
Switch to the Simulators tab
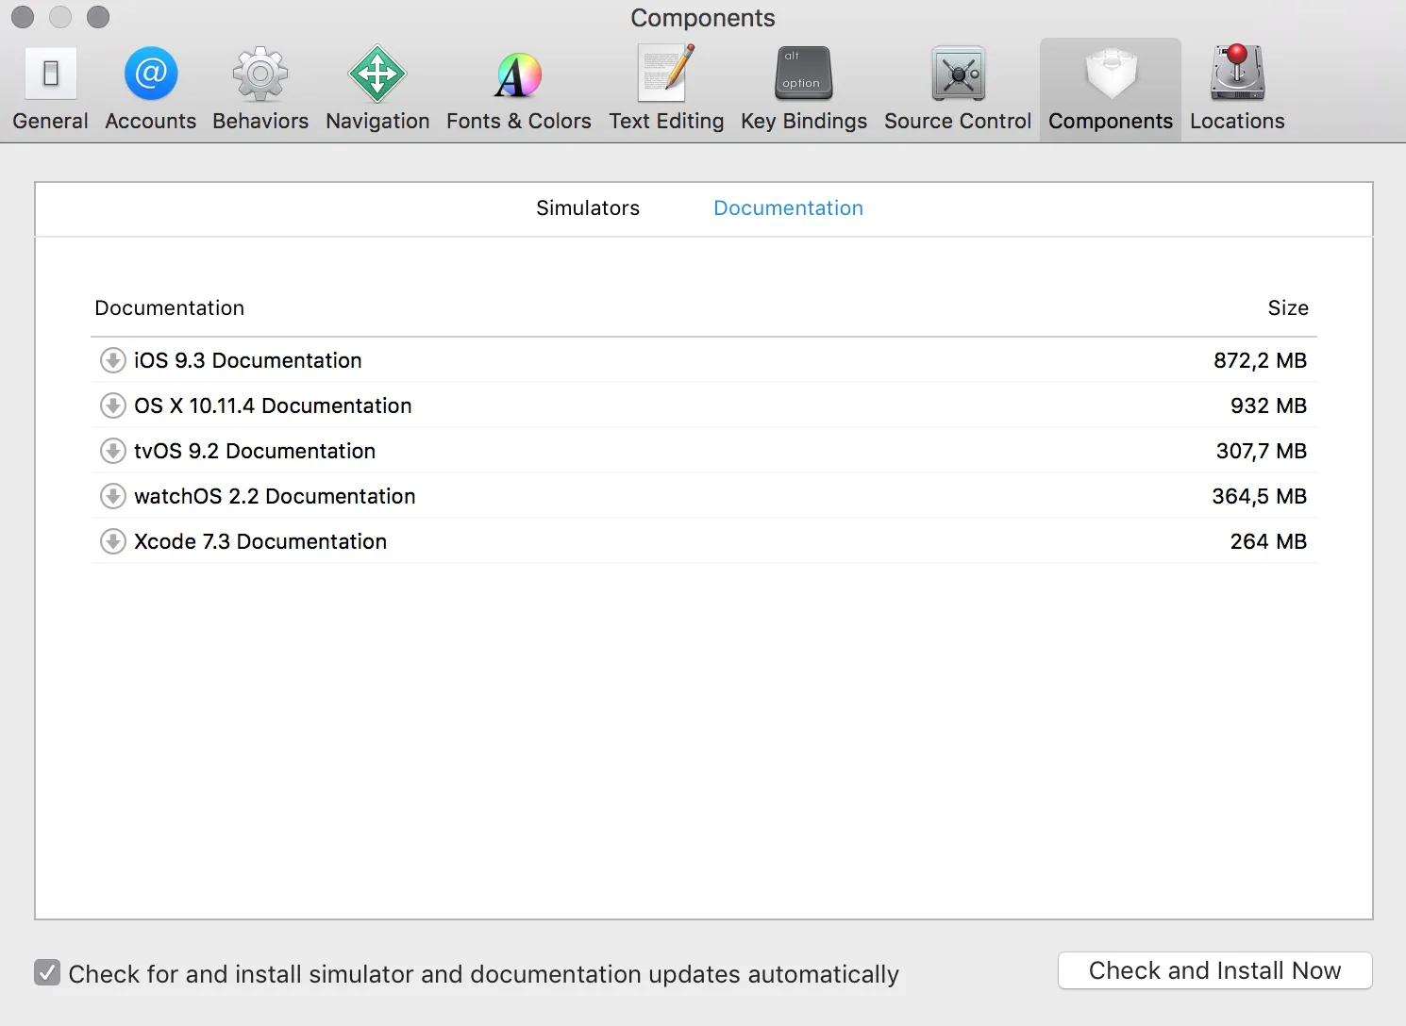pyautogui.click(x=588, y=208)
